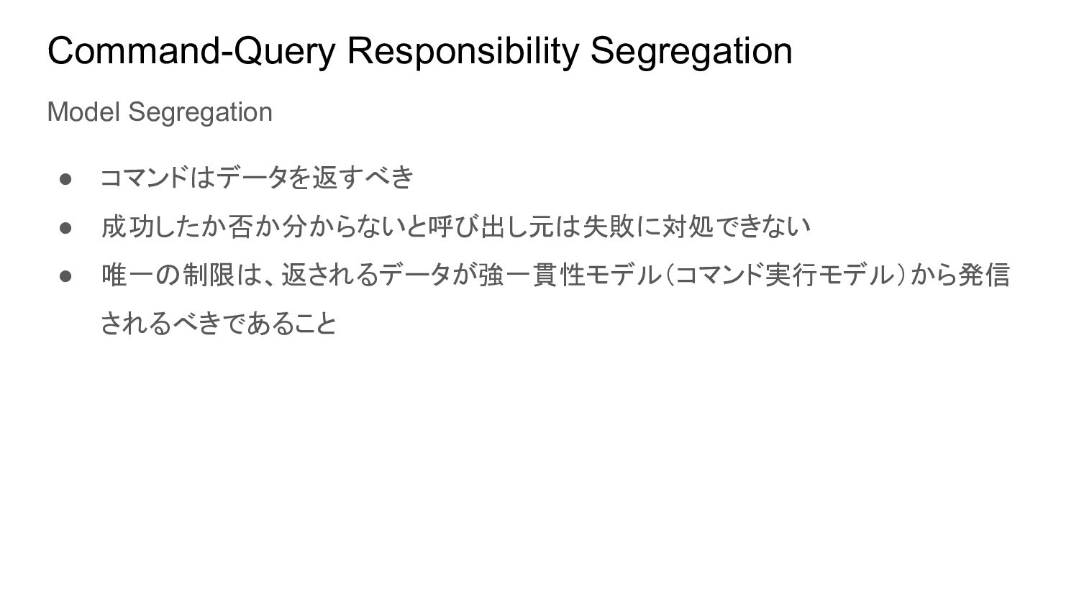Click the bullet marker before 唯一の制限は
The image size is (1079, 607).
click(66, 276)
